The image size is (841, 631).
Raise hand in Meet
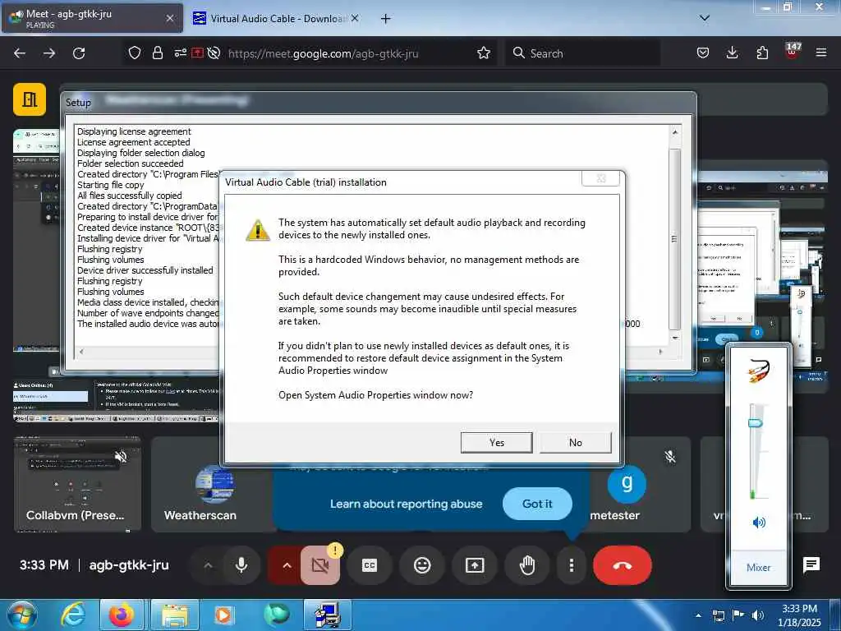pyautogui.click(x=527, y=565)
